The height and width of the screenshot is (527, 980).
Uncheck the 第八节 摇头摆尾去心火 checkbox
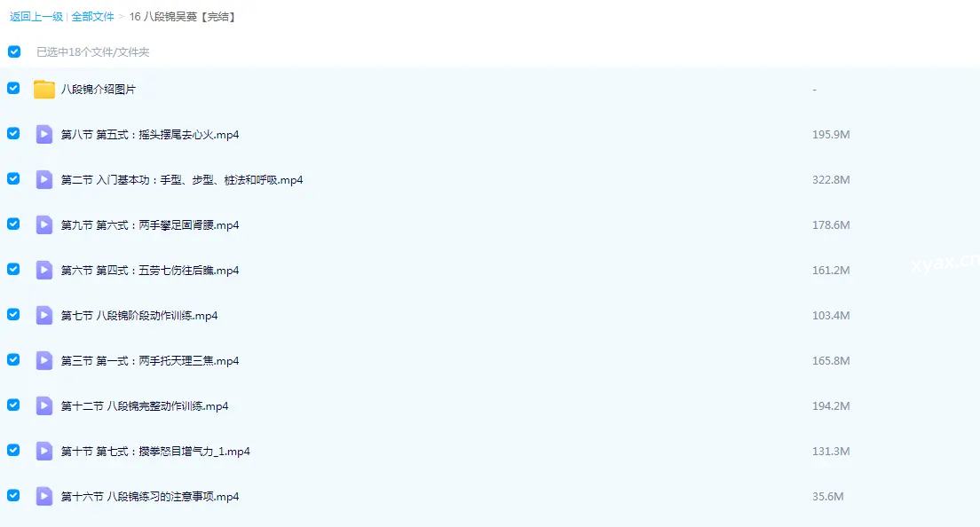(13, 133)
